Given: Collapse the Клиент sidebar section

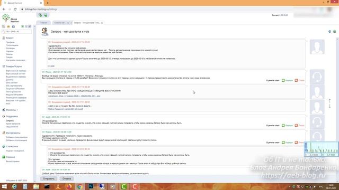Looking at the screenshot, I should 10,38.
